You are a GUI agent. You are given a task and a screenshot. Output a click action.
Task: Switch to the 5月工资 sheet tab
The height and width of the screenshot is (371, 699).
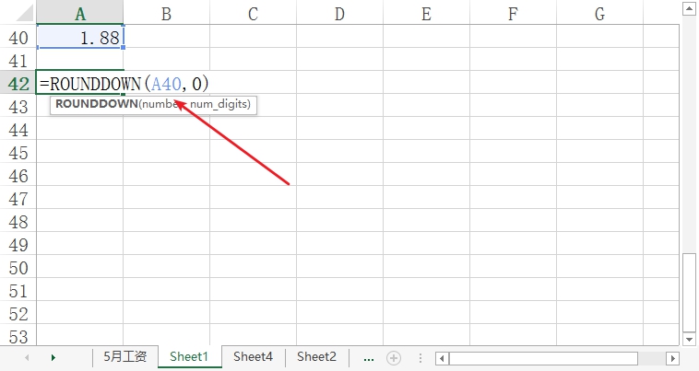pos(125,357)
